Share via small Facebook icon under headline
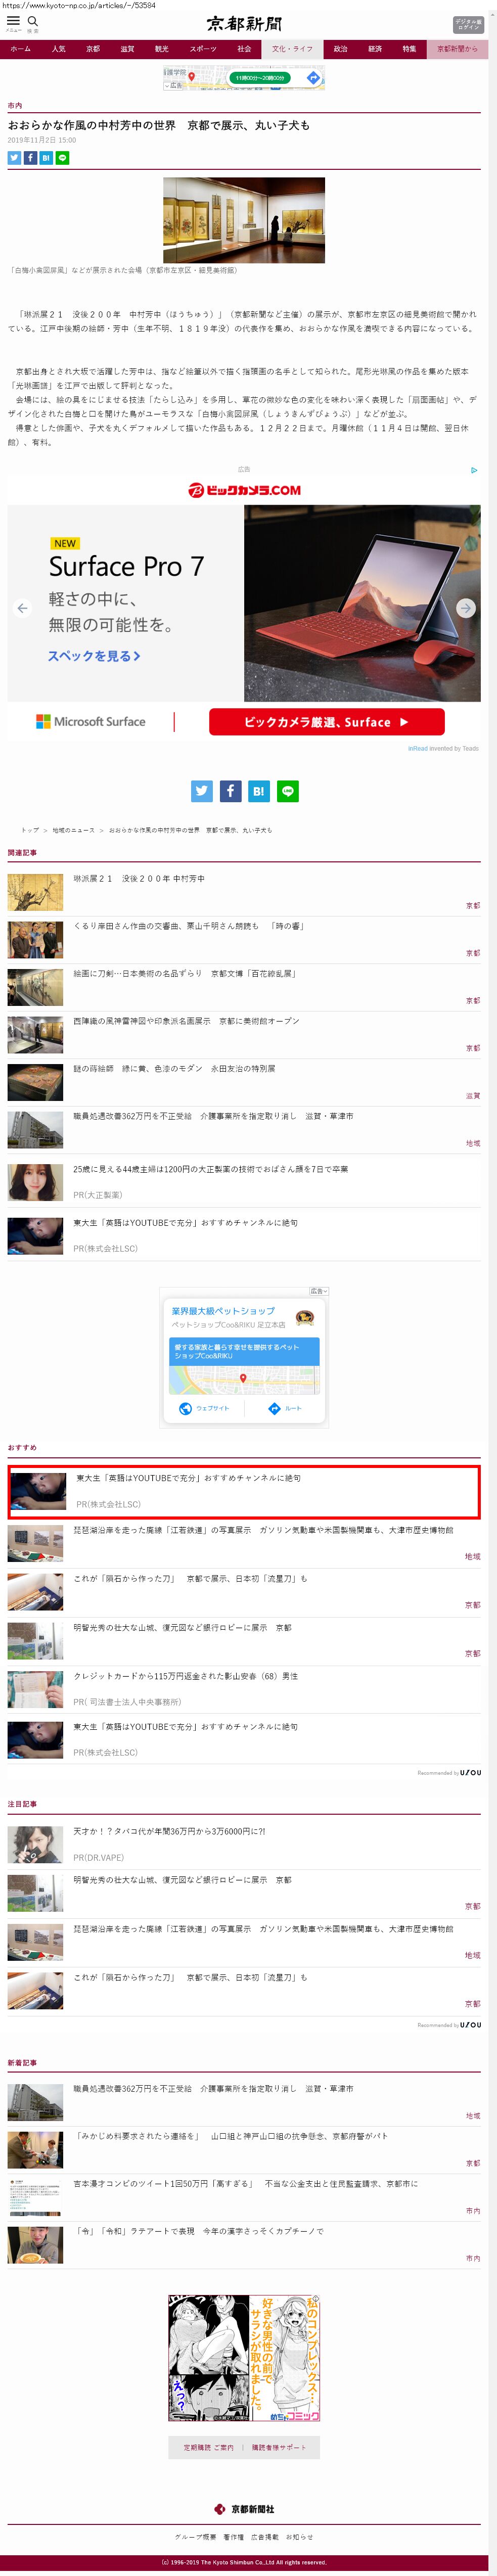The image size is (497, 2576). [30, 158]
